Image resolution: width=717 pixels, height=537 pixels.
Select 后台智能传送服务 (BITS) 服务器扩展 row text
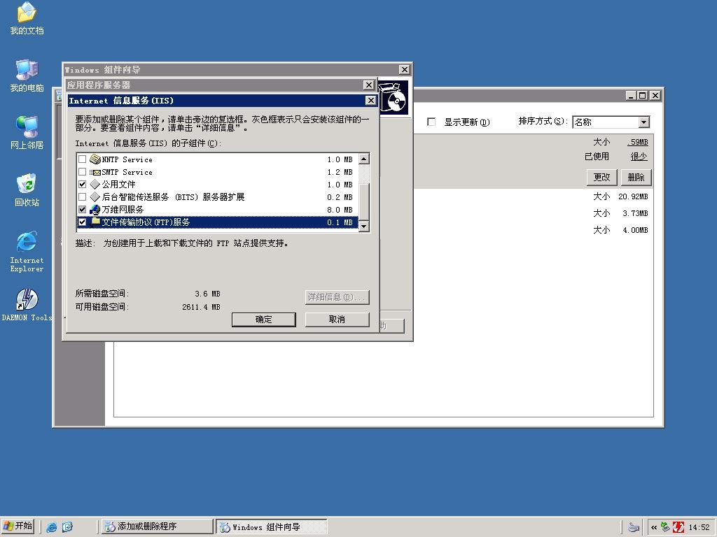pyautogui.click(x=174, y=197)
